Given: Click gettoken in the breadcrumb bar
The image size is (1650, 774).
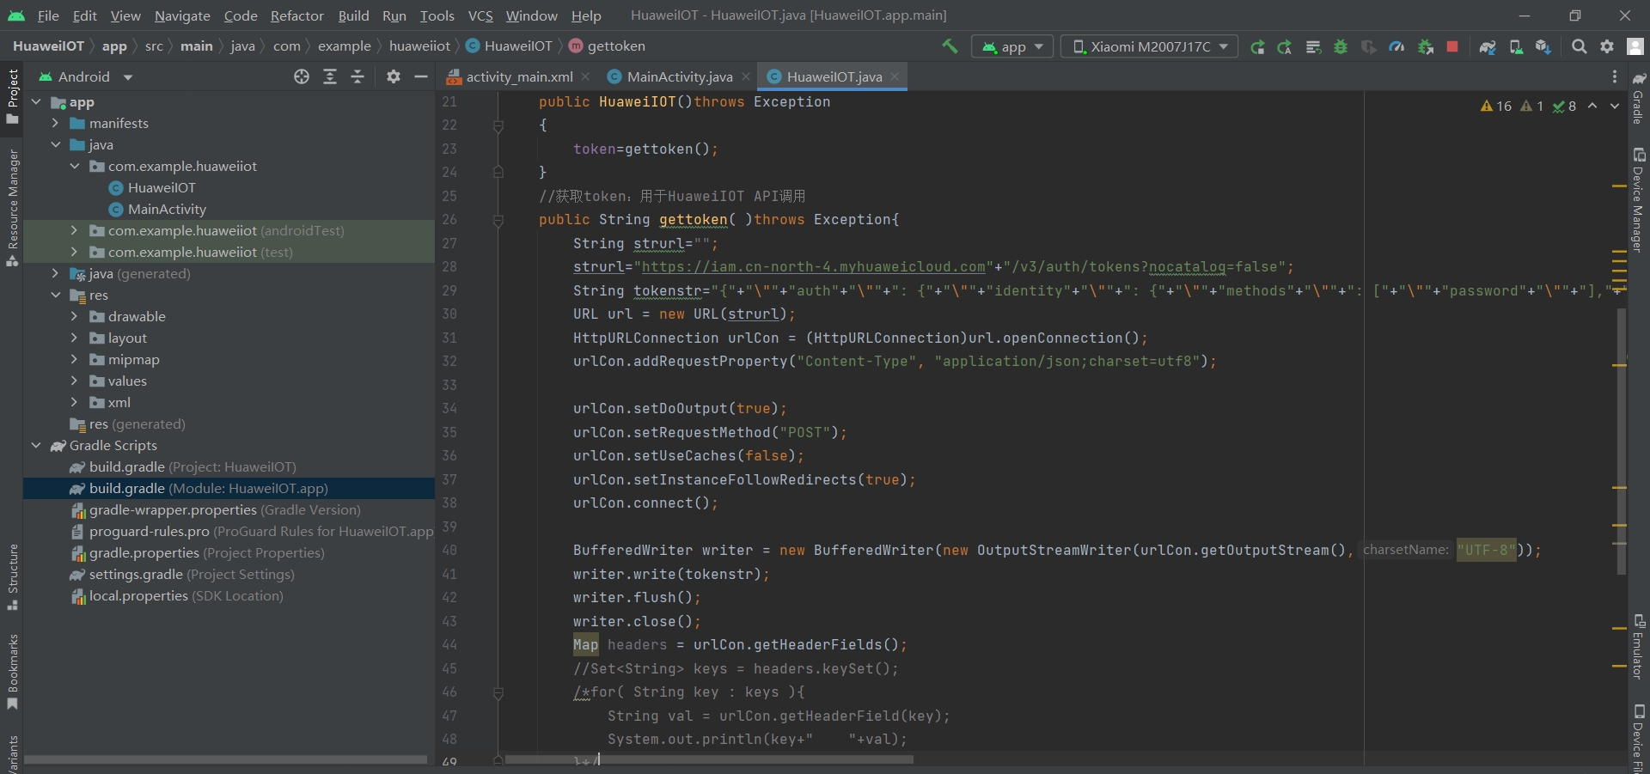Looking at the screenshot, I should [616, 46].
